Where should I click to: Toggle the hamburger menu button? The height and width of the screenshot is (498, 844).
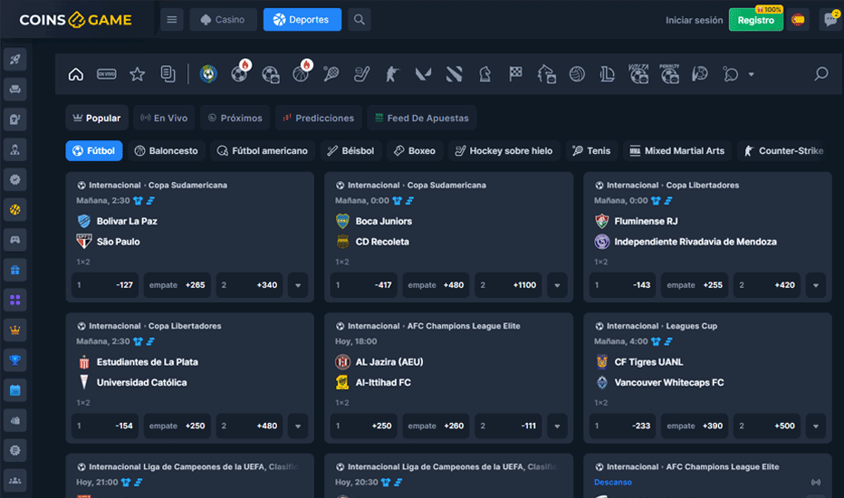click(x=172, y=19)
